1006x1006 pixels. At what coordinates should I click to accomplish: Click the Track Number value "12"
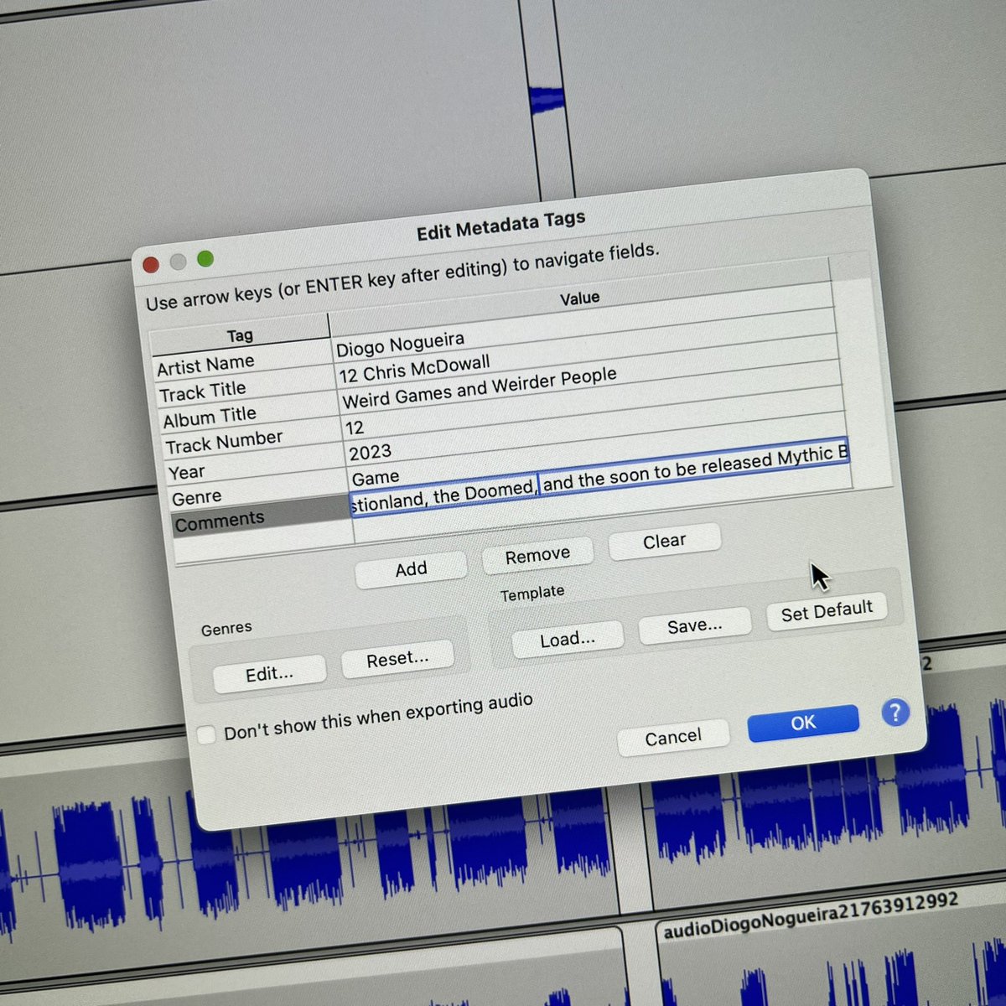pos(355,428)
